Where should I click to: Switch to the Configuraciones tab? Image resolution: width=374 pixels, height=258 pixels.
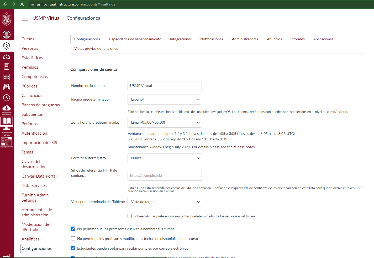coord(87,39)
